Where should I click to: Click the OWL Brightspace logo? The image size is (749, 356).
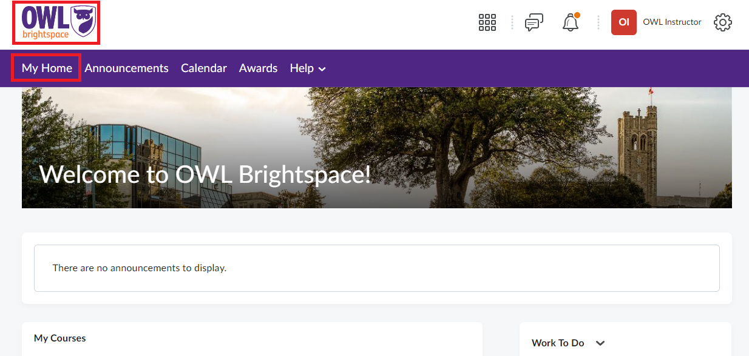56,22
